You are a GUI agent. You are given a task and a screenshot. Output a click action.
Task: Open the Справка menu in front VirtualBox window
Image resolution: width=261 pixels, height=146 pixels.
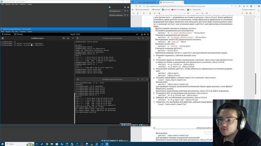pos(29,32)
